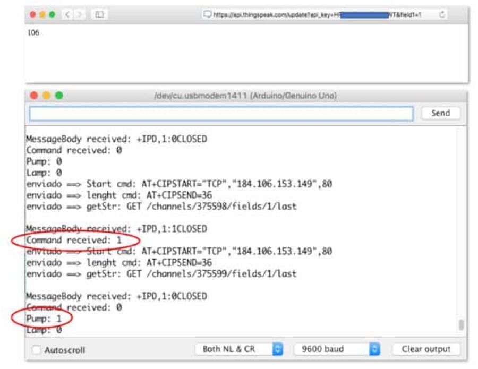Click the api.thingspeak.com URL address bar
This screenshot has height=369, width=478.
pyautogui.click(x=319, y=15)
